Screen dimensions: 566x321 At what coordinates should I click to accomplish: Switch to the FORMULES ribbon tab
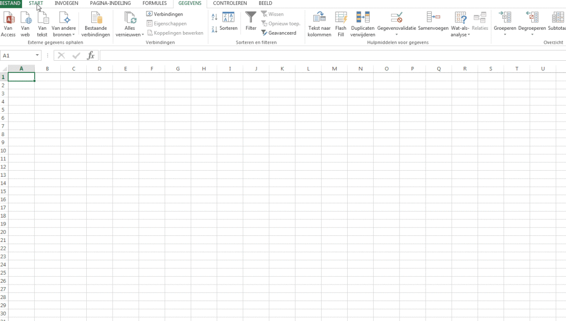coord(154,3)
